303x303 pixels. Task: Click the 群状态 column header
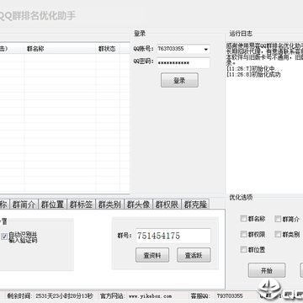coord(108,49)
